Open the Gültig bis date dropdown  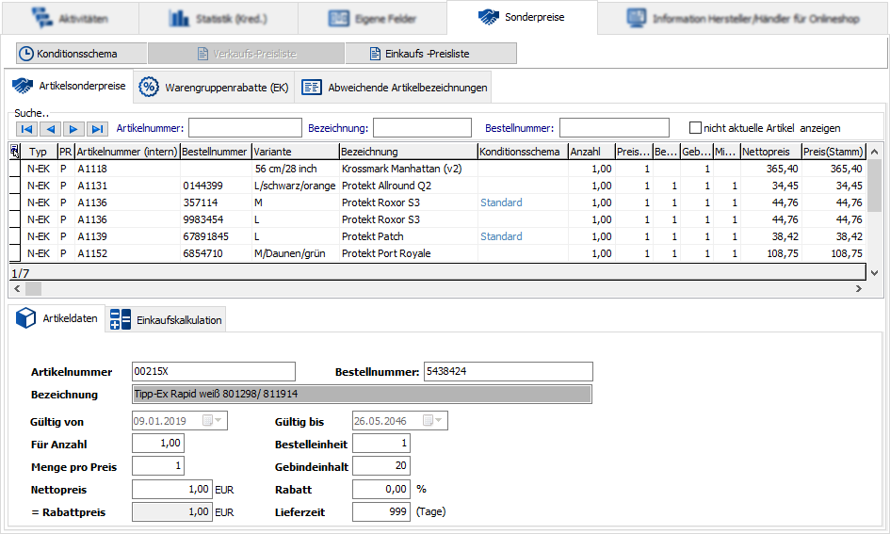coord(438,420)
